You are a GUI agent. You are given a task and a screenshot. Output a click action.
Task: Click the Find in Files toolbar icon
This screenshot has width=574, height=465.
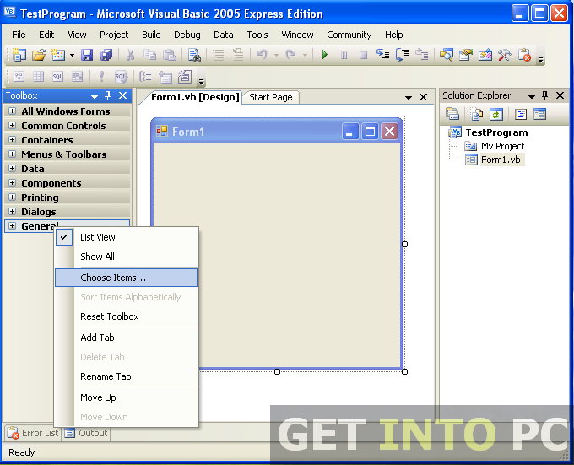[x=195, y=55]
